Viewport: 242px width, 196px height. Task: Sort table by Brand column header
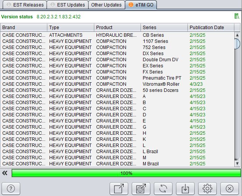(24, 28)
